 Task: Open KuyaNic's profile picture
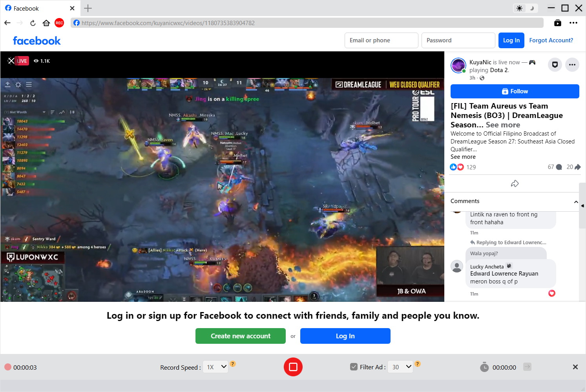click(458, 65)
